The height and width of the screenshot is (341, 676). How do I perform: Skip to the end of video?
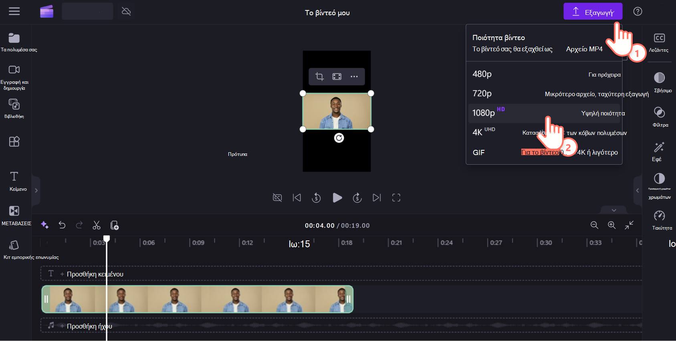click(377, 198)
